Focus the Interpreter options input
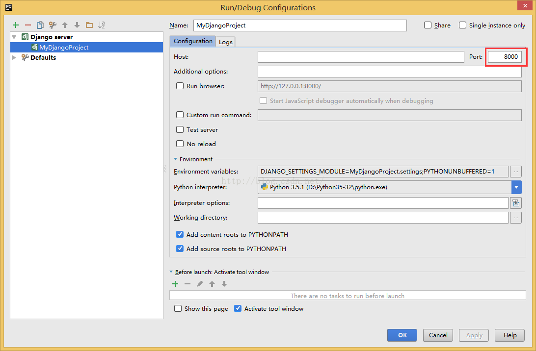The image size is (536, 351). [383, 203]
